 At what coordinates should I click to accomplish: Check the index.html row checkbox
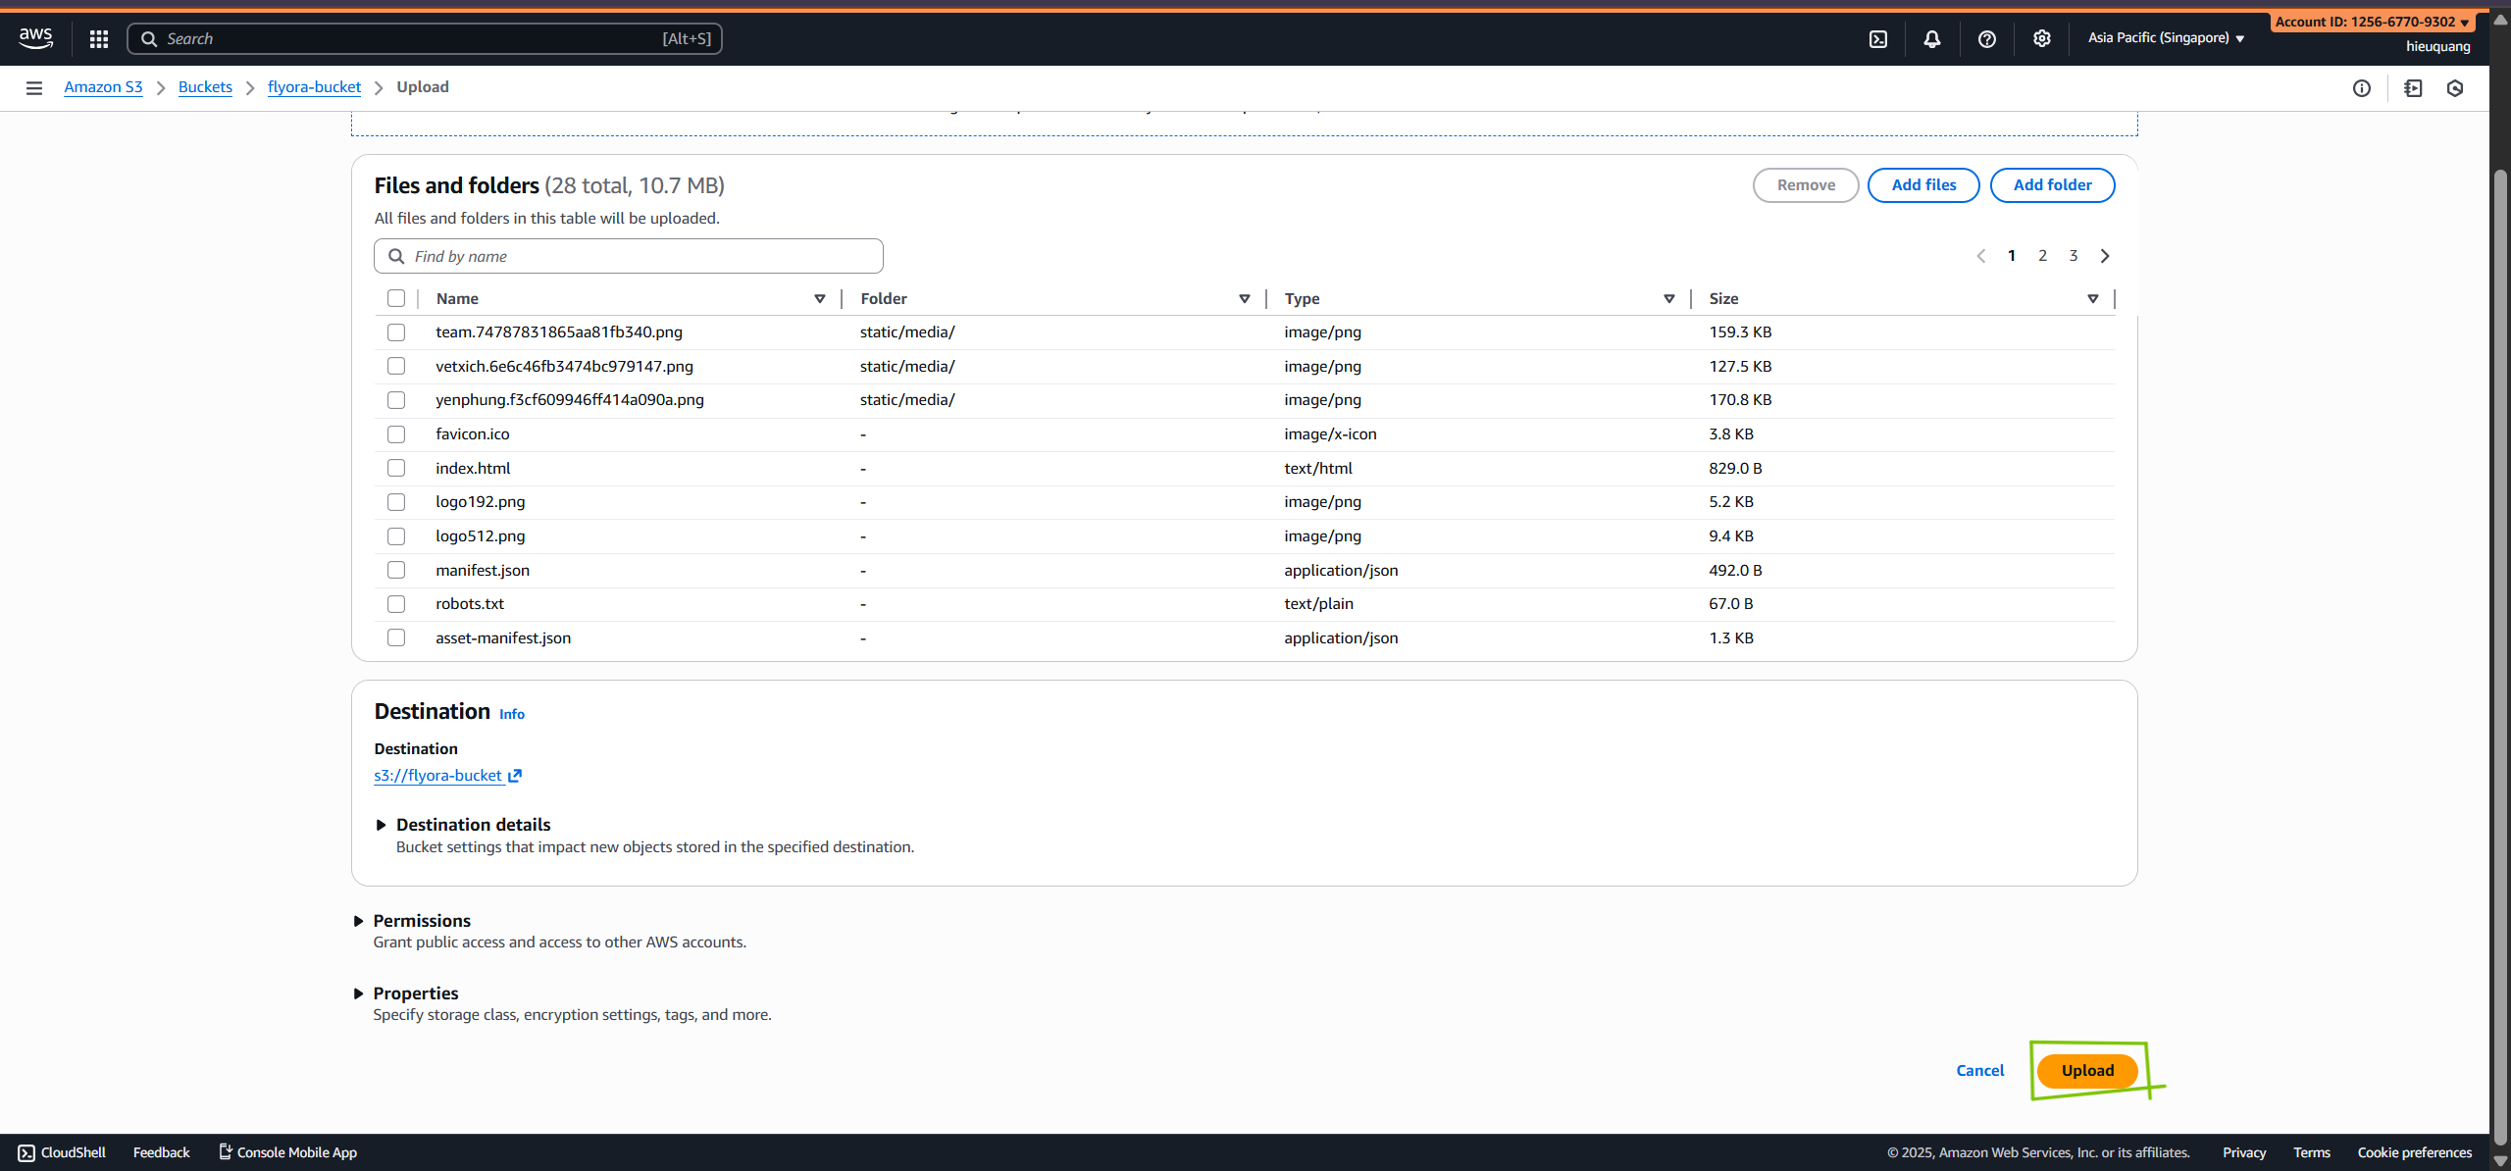pyautogui.click(x=396, y=468)
